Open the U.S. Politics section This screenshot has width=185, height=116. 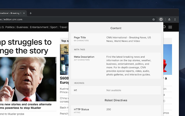pos(7,27)
